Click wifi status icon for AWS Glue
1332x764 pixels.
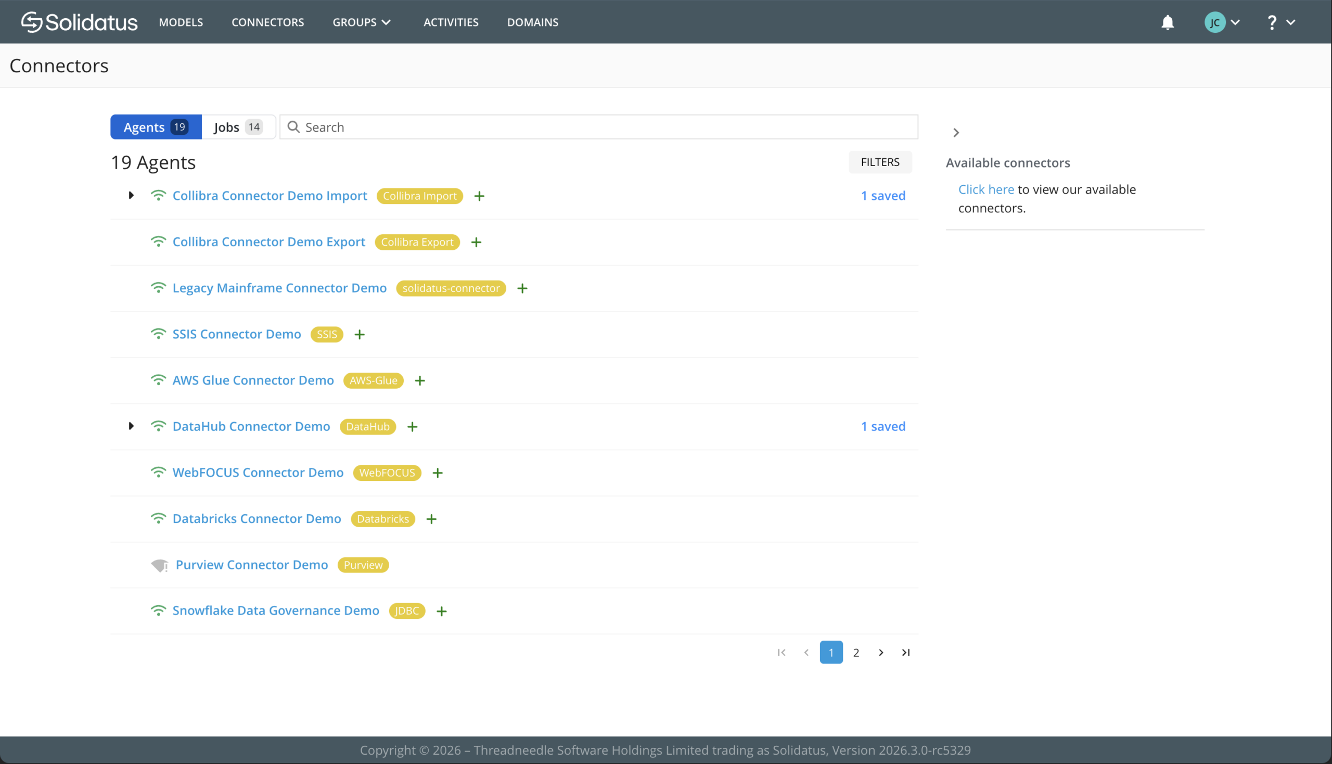pyautogui.click(x=158, y=380)
